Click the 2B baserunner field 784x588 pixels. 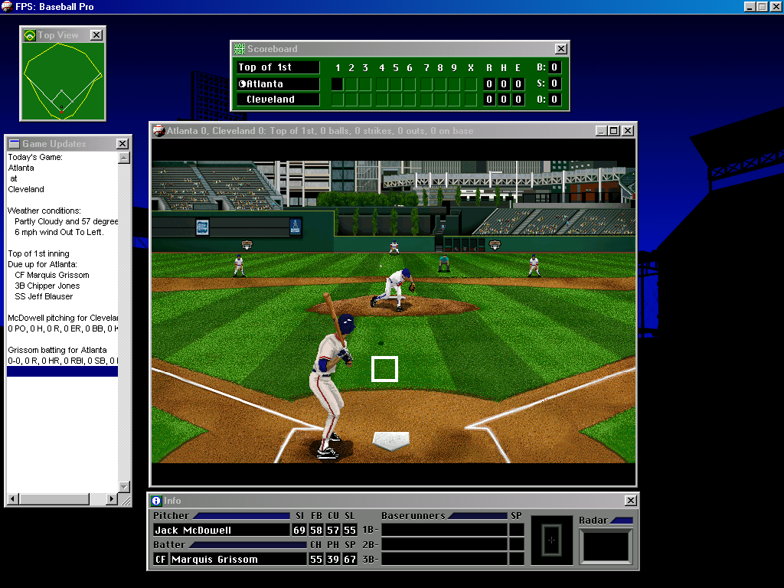point(445,545)
